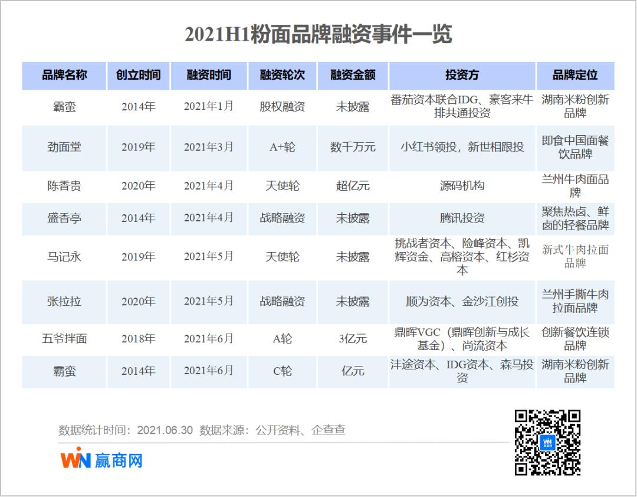Select the 3亿元 funding amount for 五爷拌面

coord(353,337)
